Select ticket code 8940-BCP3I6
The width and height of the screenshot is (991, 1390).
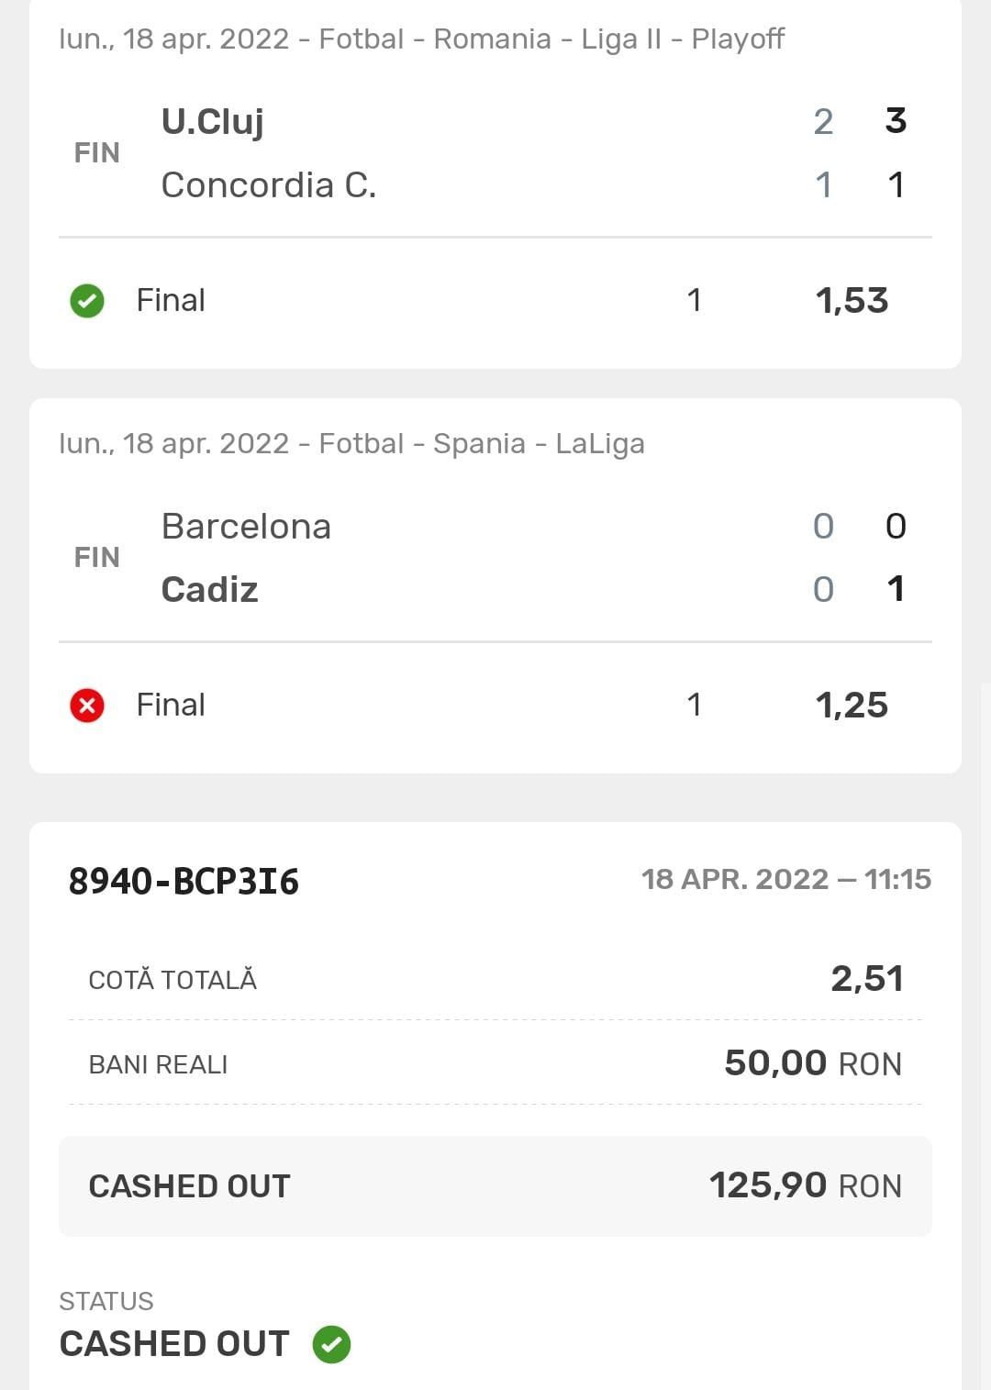coord(184,881)
